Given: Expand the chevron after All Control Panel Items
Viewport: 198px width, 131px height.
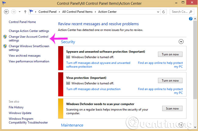Looking at the screenshot, I should [x=95, y=12].
